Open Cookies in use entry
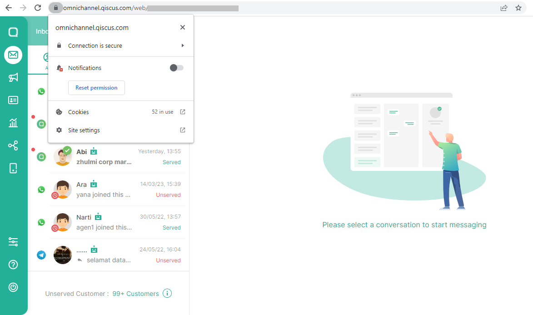 [120, 112]
